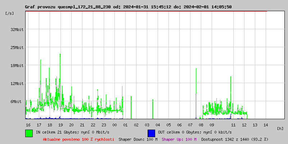The height and width of the screenshot is (144, 288).
Task: Click the blue OUT legend color square
Action: (x=151, y=133)
